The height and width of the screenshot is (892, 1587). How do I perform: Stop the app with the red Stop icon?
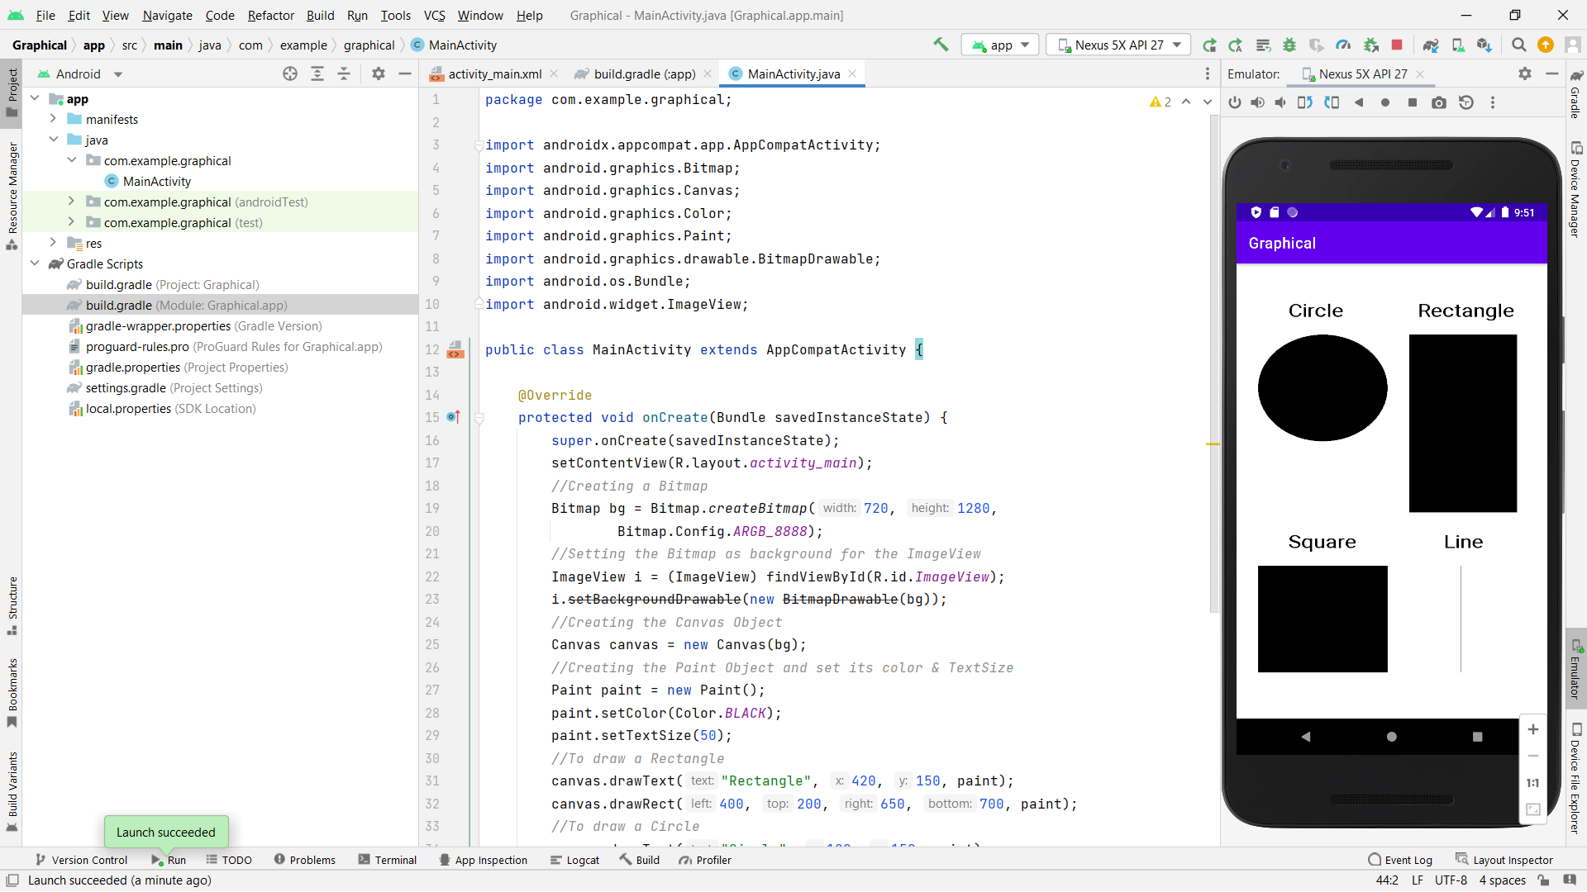(1398, 45)
